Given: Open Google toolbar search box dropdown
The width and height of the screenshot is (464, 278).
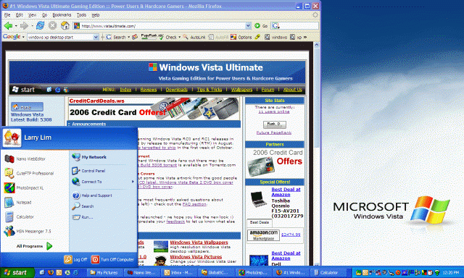Looking at the screenshot, I should point(96,37).
